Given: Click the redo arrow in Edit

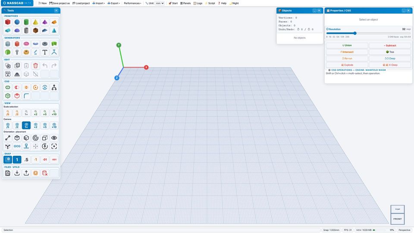Looking at the screenshot, I should click(54, 66).
